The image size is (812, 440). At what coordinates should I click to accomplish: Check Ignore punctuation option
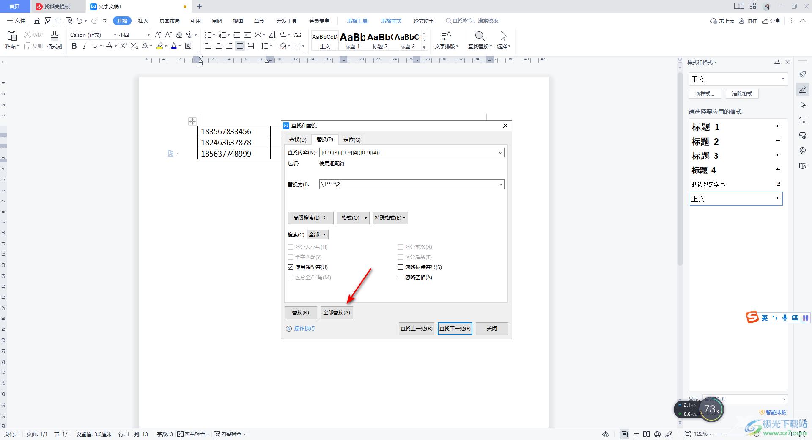[400, 267]
